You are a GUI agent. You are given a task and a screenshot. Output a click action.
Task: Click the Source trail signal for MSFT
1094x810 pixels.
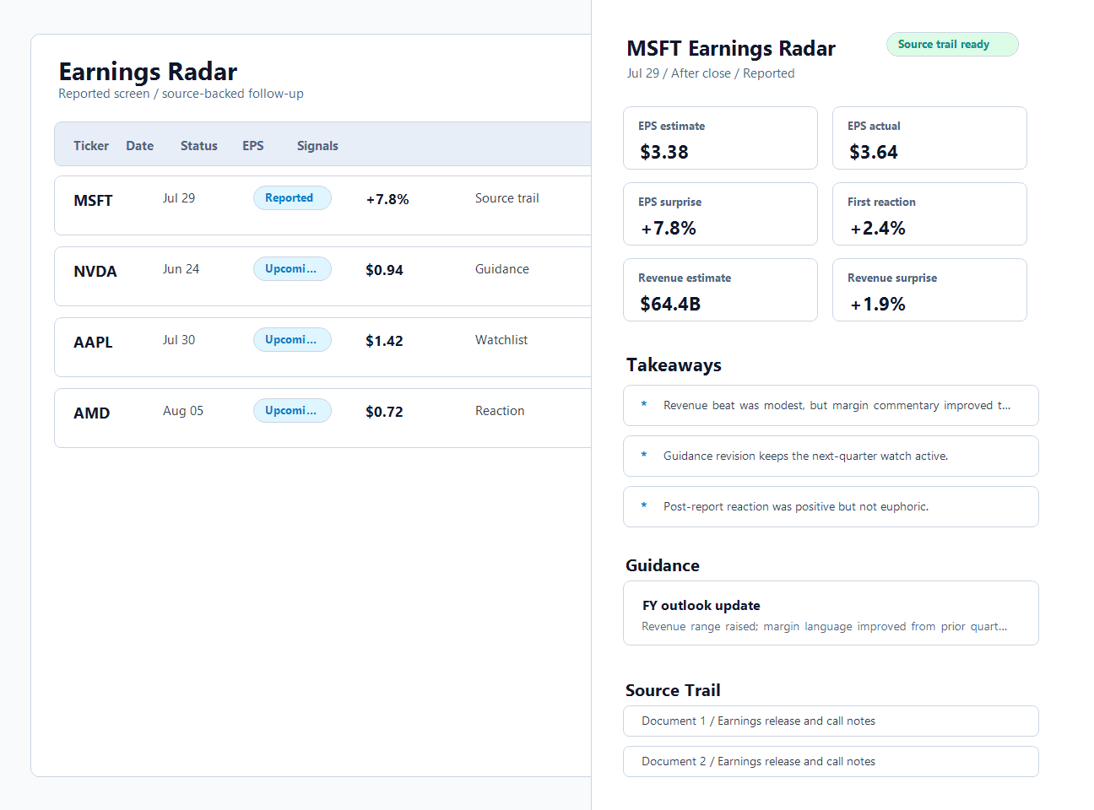[x=506, y=198]
